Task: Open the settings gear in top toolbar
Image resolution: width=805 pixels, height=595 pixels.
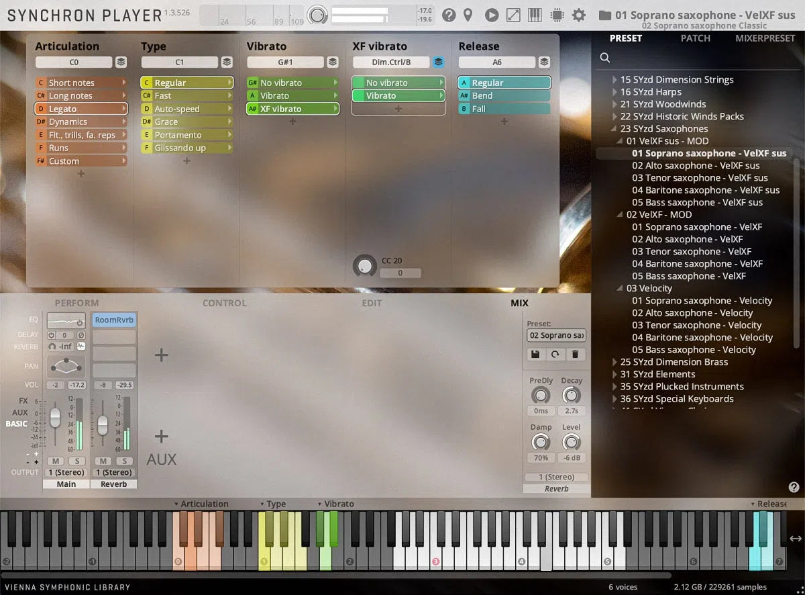Action: tap(578, 15)
